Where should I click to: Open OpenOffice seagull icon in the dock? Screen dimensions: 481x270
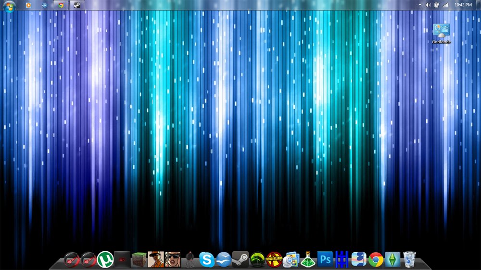(223, 259)
